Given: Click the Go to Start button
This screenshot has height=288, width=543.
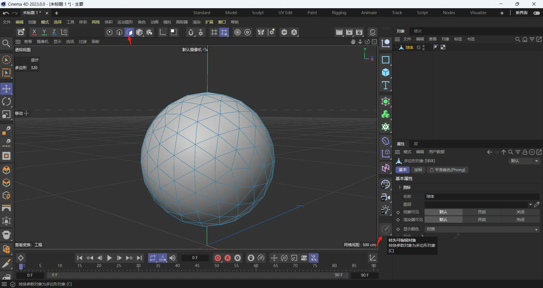Looking at the screenshot, I should (x=80, y=258).
